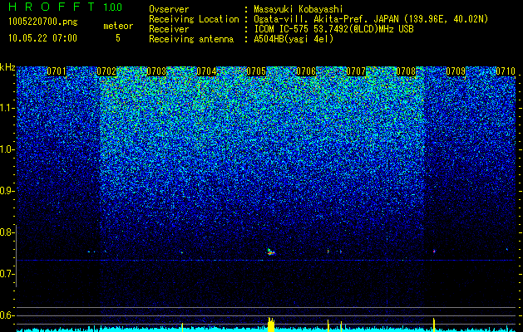Click the 0701 time marker
This screenshot has width=523, height=332.
click(57, 71)
